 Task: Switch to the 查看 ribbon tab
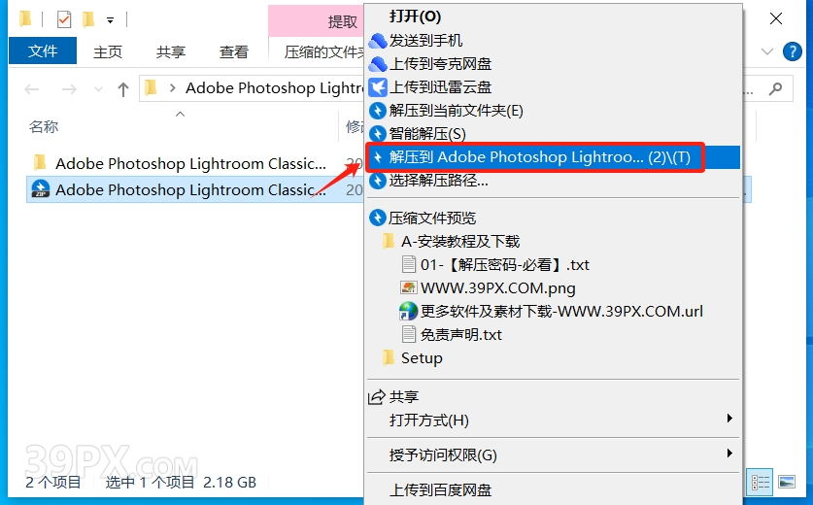(x=233, y=51)
